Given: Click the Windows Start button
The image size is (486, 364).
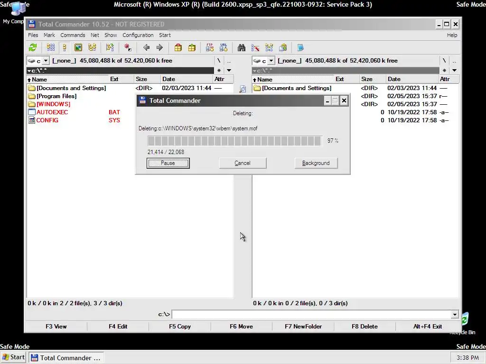Looking at the screenshot, I should tap(14, 357).
